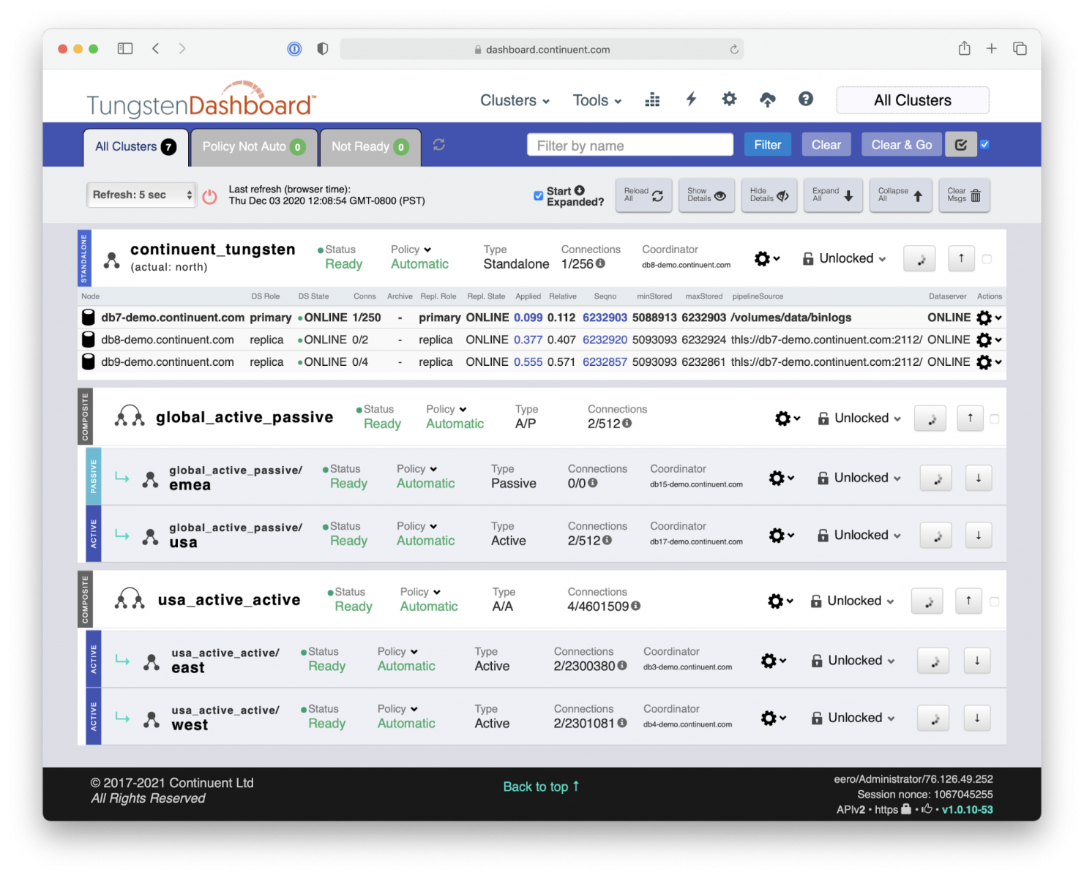Select checkbox for global_active_passive cluster

tap(994, 419)
